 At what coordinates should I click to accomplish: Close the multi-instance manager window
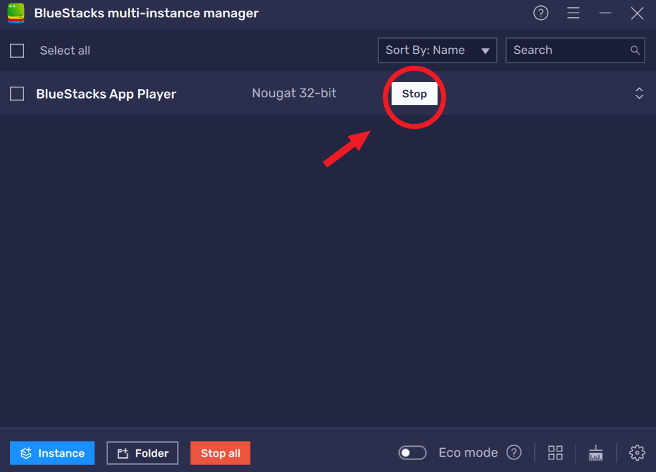(x=637, y=13)
